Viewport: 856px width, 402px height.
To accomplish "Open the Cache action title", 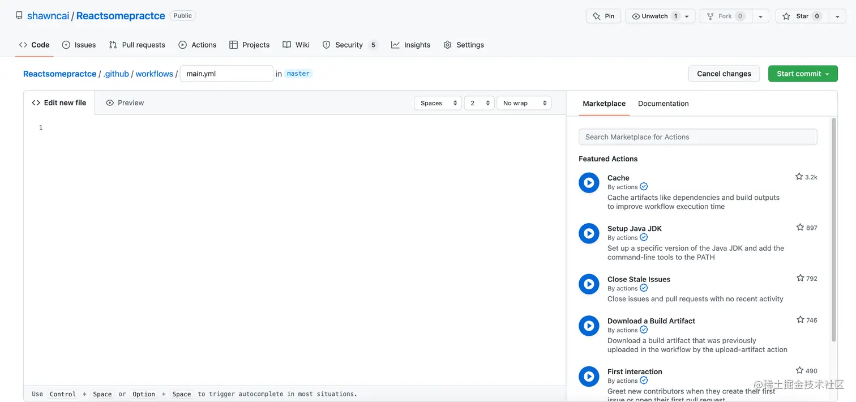I will 618,178.
